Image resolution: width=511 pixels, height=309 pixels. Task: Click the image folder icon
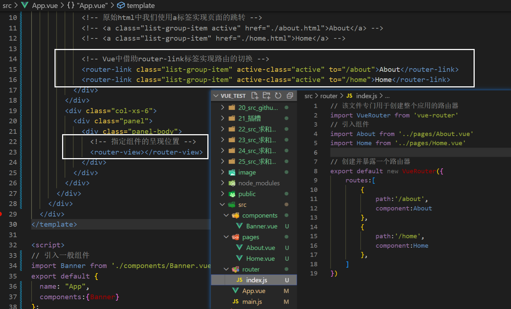tap(232, 172)
